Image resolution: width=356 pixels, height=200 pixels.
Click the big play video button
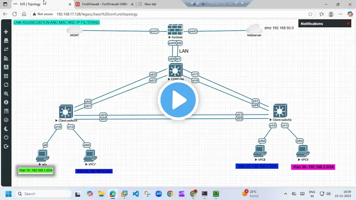(x=178, y=100)
